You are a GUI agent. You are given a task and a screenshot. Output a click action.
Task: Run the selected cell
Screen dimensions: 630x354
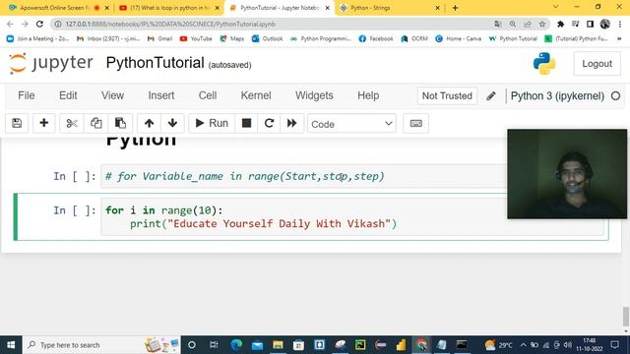click(x=212, y=123)
